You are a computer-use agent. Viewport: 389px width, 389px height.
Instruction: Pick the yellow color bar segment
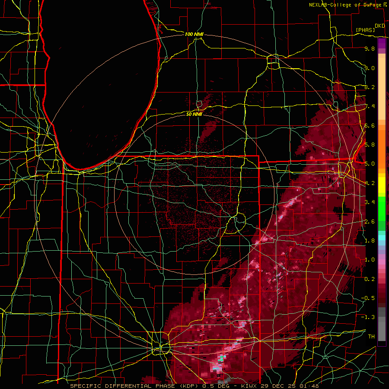coord(382,185)
